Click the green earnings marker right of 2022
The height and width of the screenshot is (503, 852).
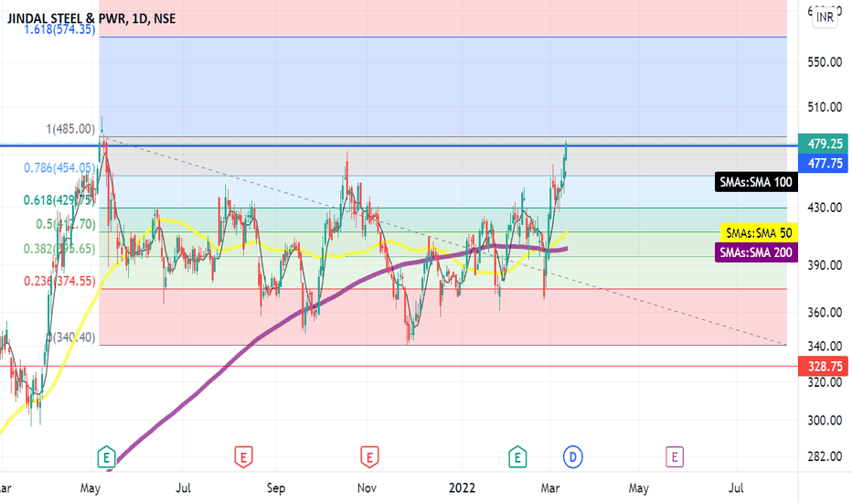pos(517,456)
